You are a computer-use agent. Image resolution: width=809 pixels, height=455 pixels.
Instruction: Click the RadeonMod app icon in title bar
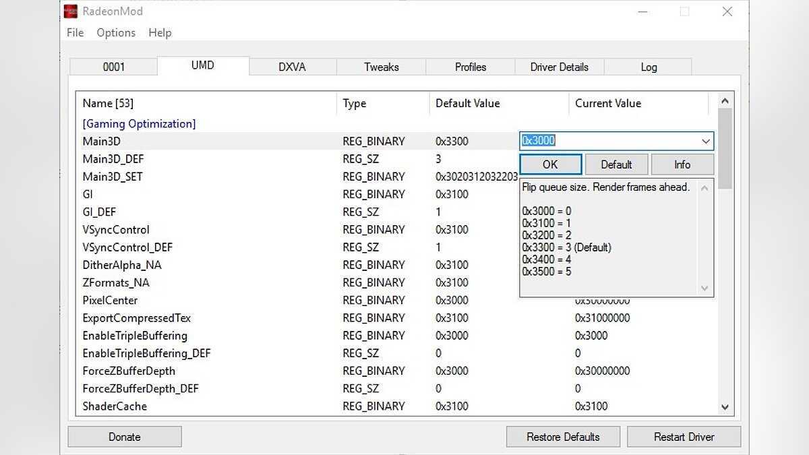coord(70,11)
